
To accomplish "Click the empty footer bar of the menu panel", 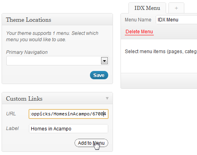I will tap(159, 80).
